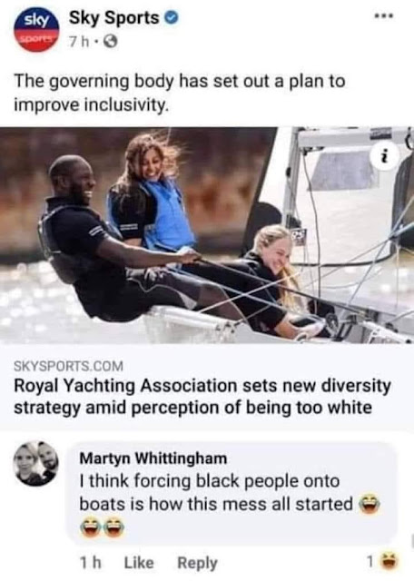Click the 7h post timestamp
414x581 pixels.
(x=79, y=43)
